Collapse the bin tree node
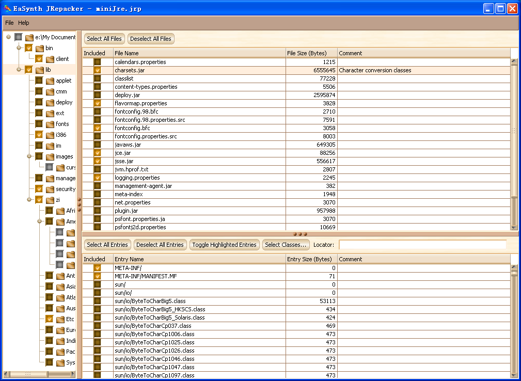This screenshot has height=381, width=521. 19,48
